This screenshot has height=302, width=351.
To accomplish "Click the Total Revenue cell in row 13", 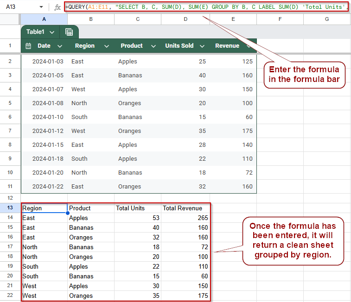I will pos(185,208).
